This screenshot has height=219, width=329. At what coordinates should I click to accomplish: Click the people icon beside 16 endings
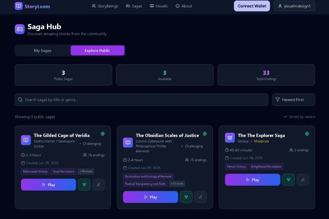(x=85, y=155)
